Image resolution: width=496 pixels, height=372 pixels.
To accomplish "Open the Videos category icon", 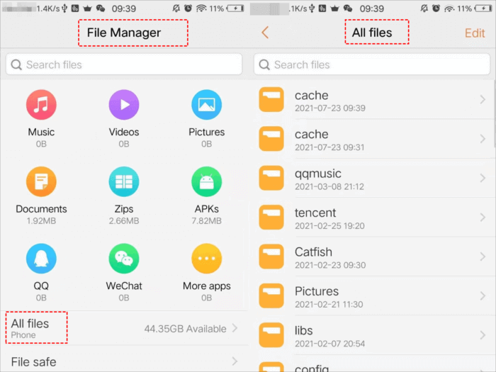I will tap(124, 105).
